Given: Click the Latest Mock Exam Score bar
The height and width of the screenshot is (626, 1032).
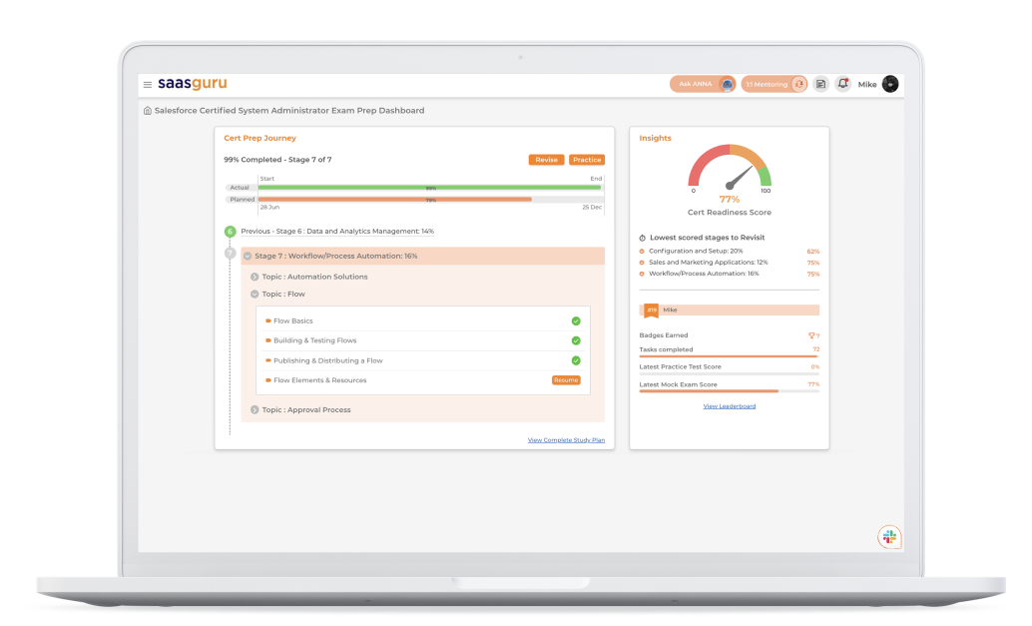Looking at the screenshot, I should (x=730, y=391).
